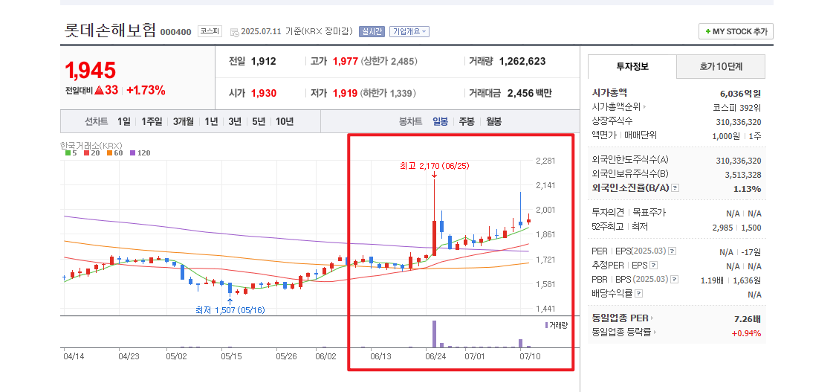Switch to the 주봉 candlestick chart
The width and height of the screenshot is (836, 392).
[467, 121]
